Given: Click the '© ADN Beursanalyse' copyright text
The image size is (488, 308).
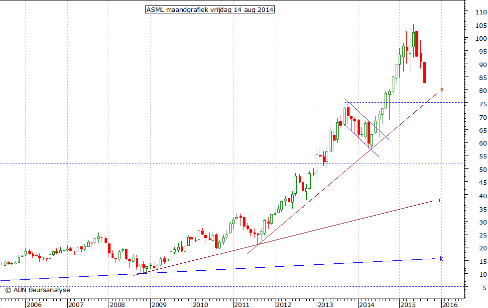Looking at the screenshot, I should pos(38,290).
